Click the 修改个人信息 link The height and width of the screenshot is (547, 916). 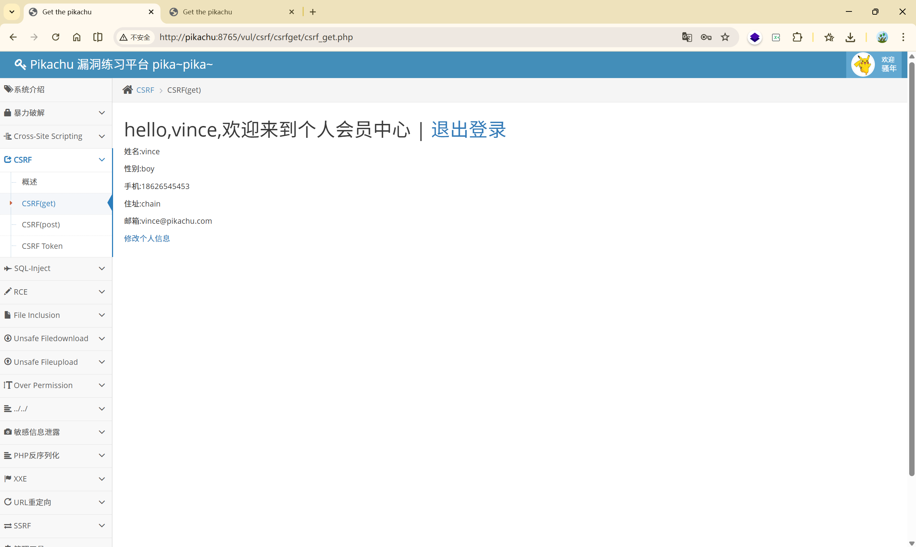click(147, 238)
